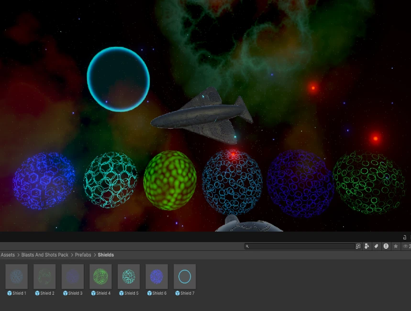Click the cyan ring shield sphere
Viewport: 411px width, 311px height.
coord(118,79)
